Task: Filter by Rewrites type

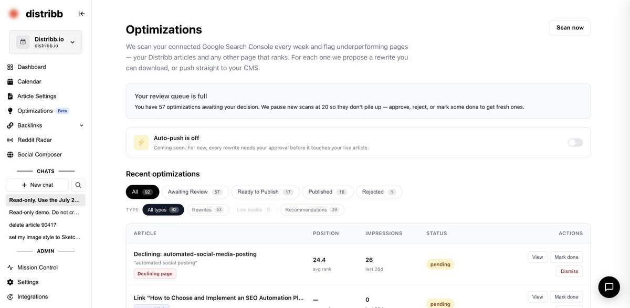Action: (207, 210)
